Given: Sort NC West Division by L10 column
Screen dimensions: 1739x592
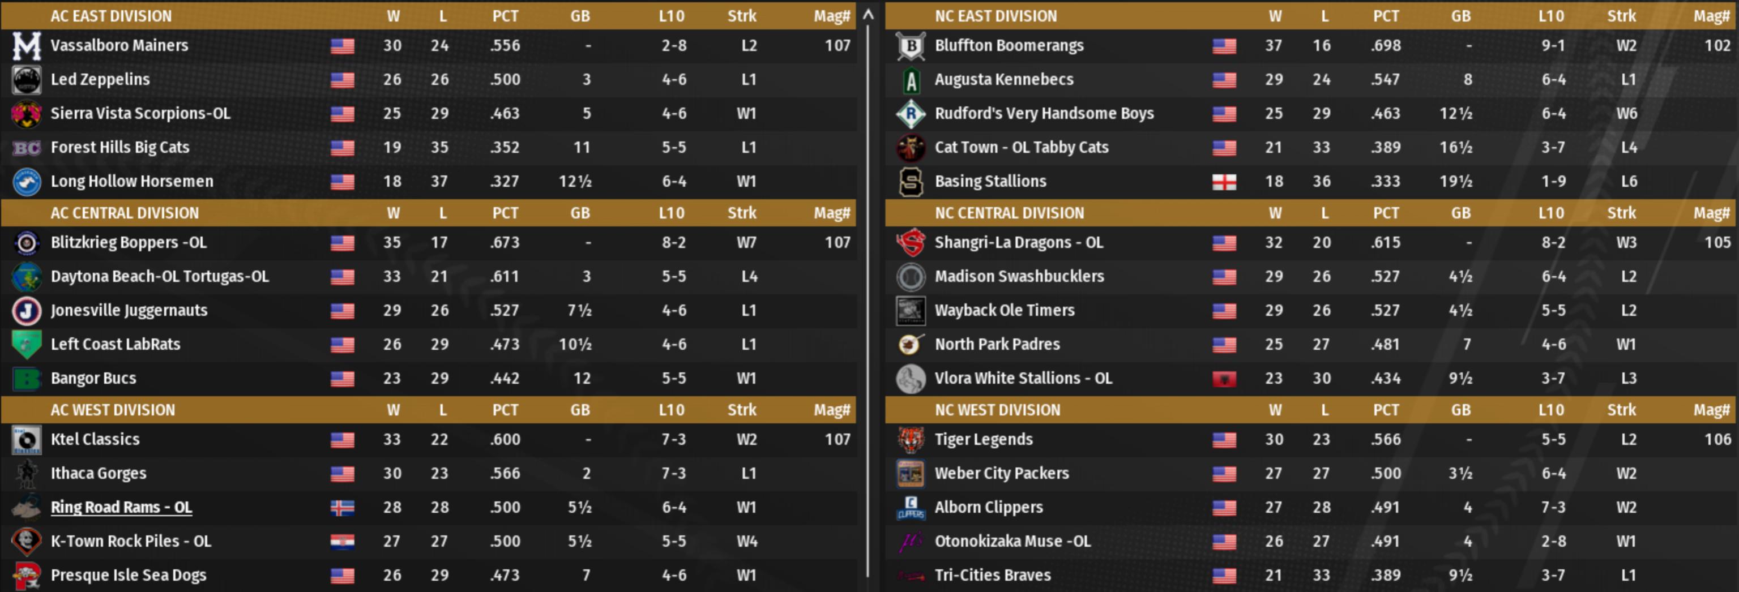Looking at the screenshot, I should pos(1550,410).
